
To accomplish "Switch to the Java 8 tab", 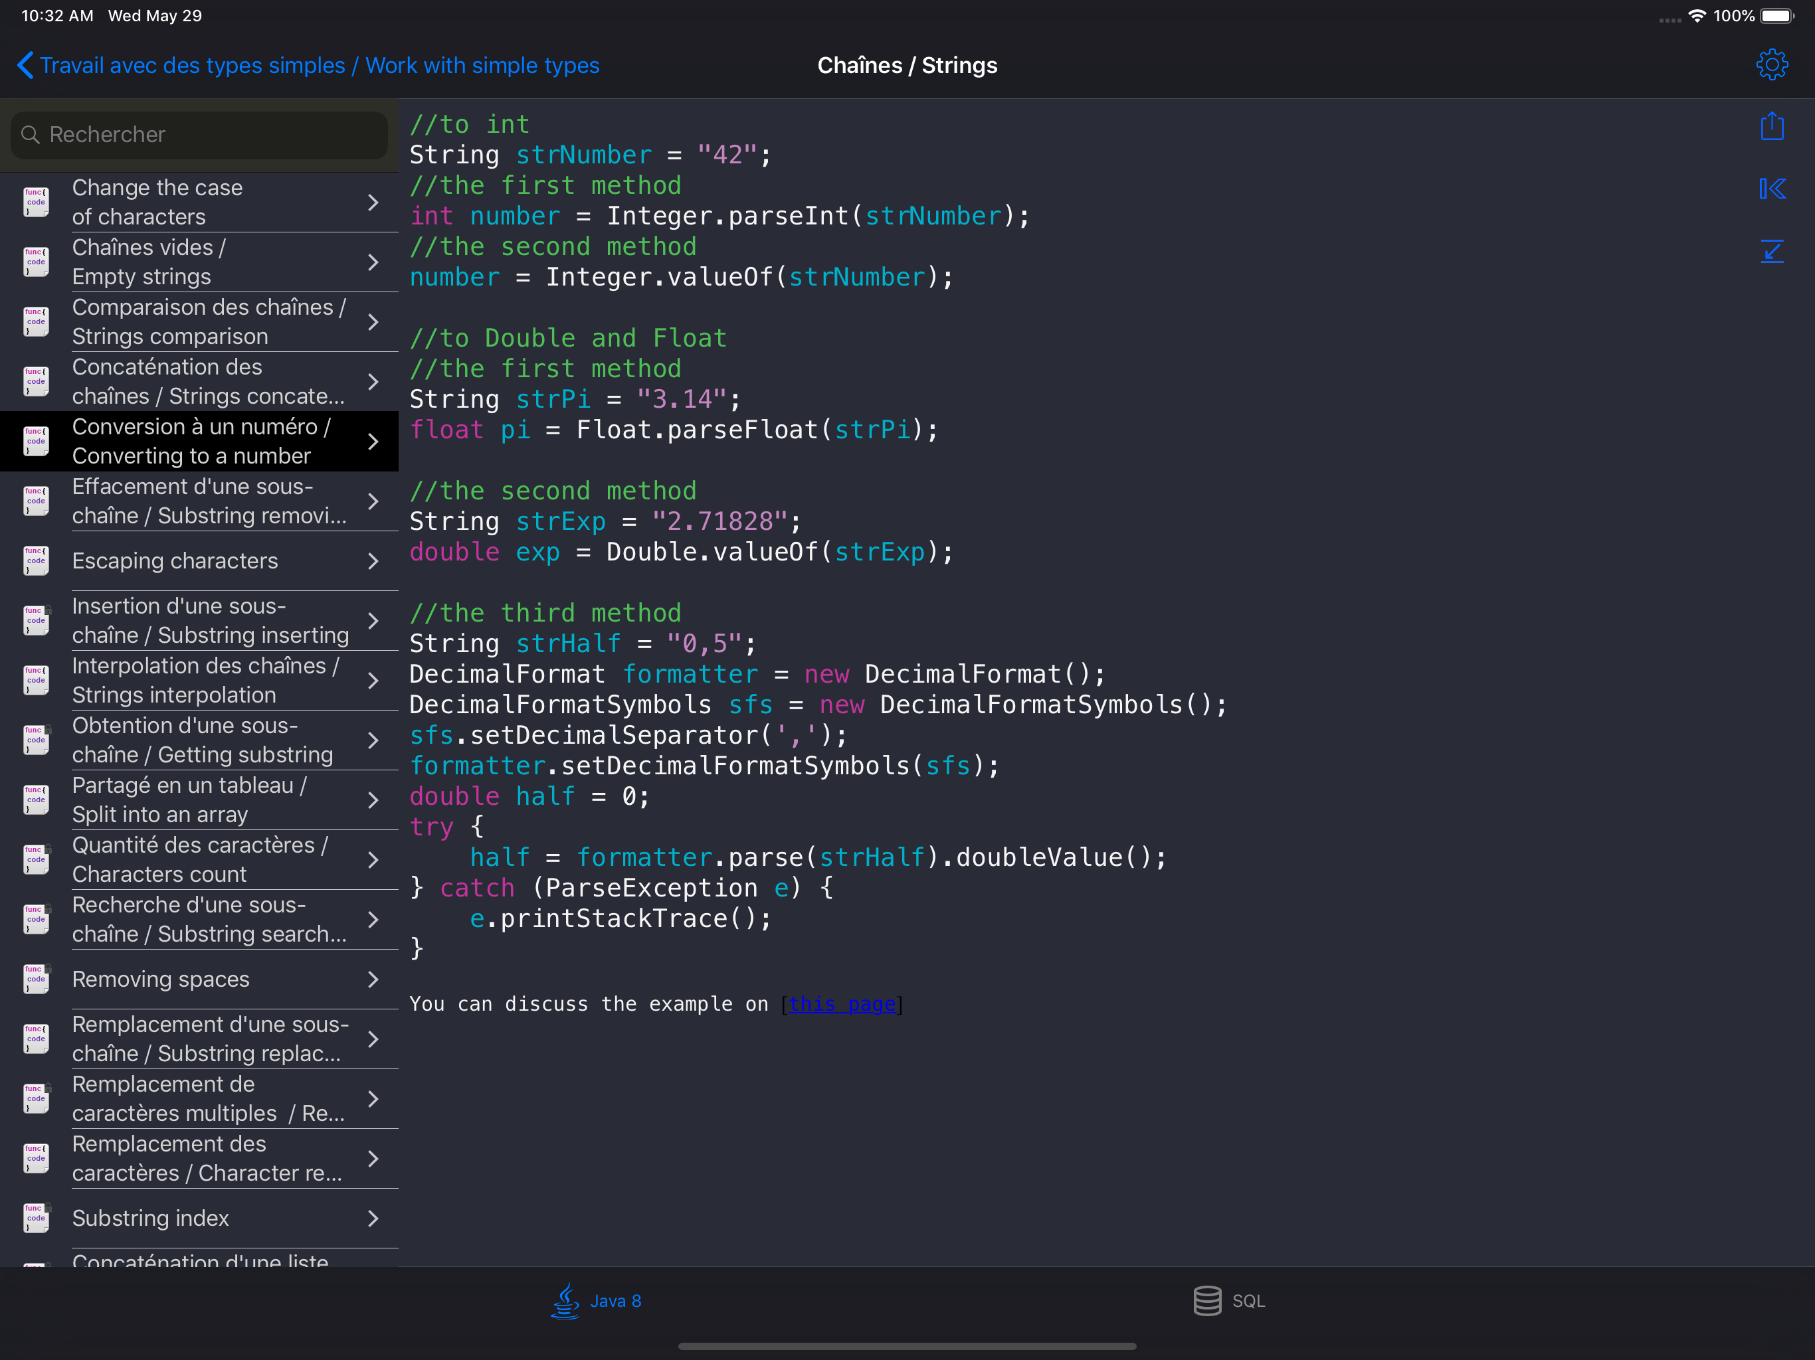I will 597,1301.
